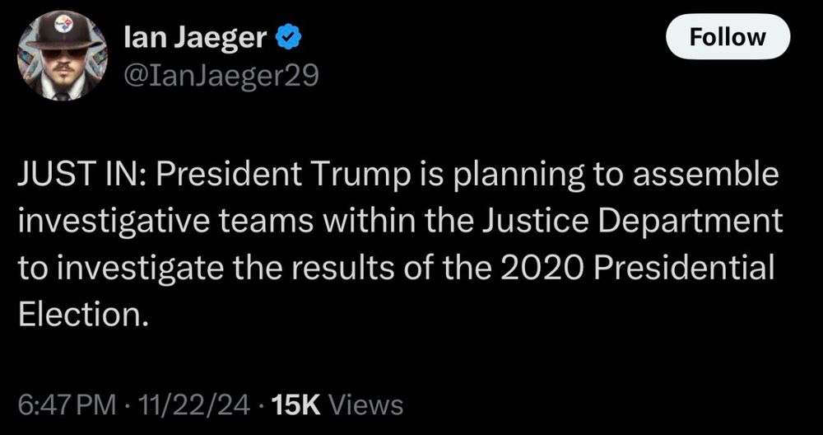823x435 pixels.
Task: Click the tie in the avatar image
Action: pyautogui.click(x=63, y=95)
